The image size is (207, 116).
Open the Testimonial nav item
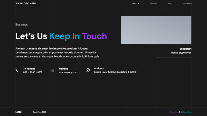click(187, 4)
